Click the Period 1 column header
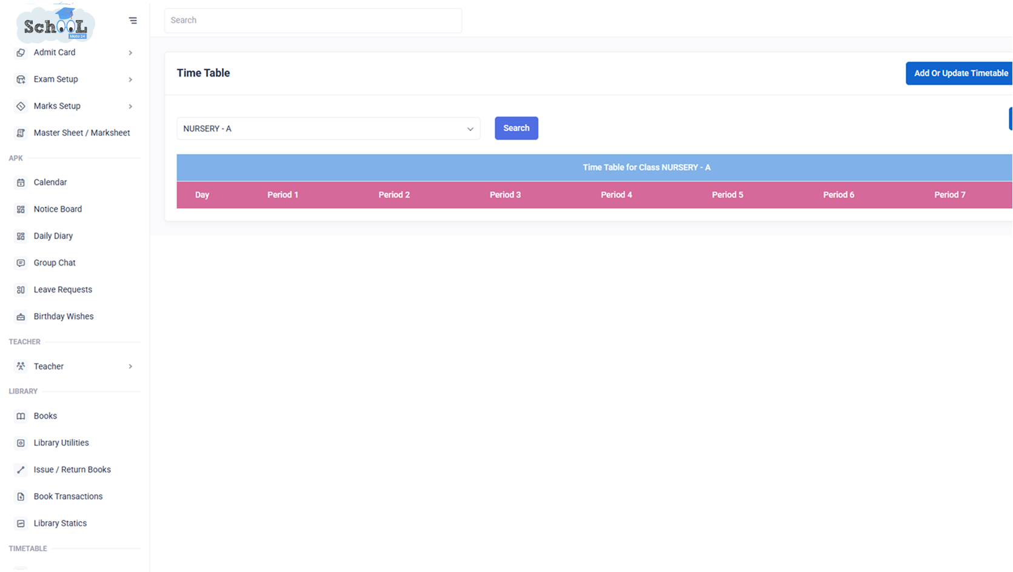 pyautogui.click(x=283, y=195)
